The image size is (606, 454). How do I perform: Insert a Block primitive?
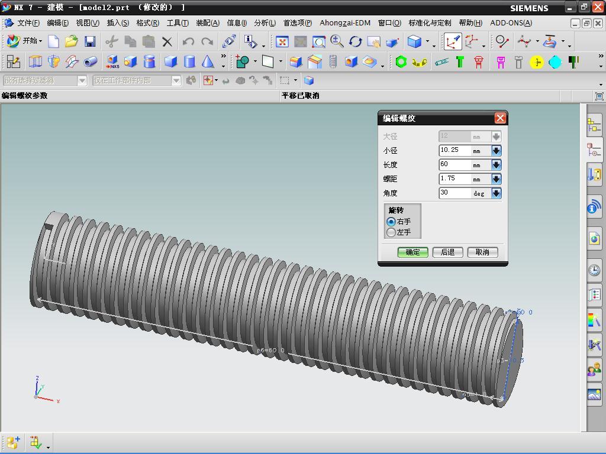(x=170, y=61)
